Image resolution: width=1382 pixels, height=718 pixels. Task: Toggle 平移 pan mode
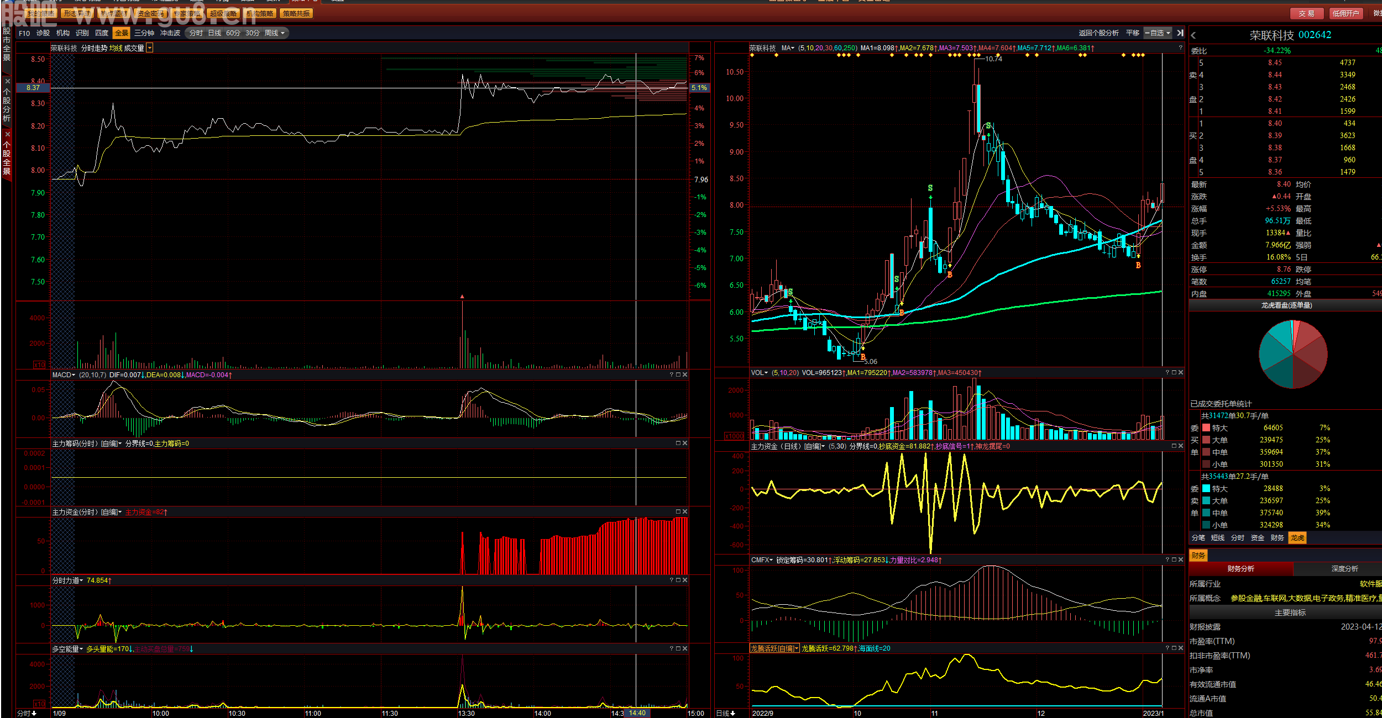[1133, 33]
